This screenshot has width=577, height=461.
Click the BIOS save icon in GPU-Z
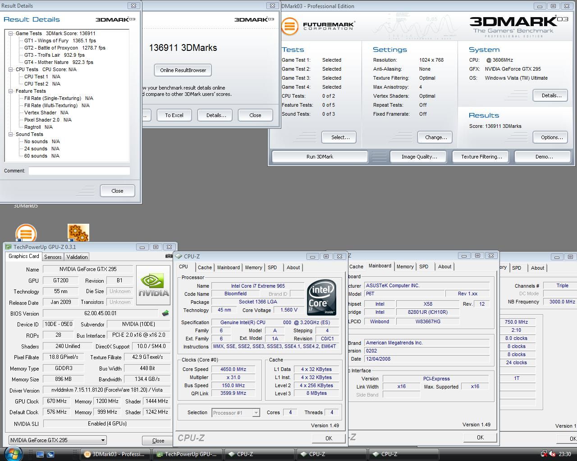(165, 313)
